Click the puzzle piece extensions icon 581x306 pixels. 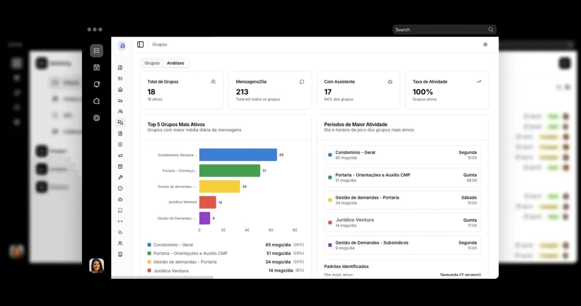(x=97, y=101)
